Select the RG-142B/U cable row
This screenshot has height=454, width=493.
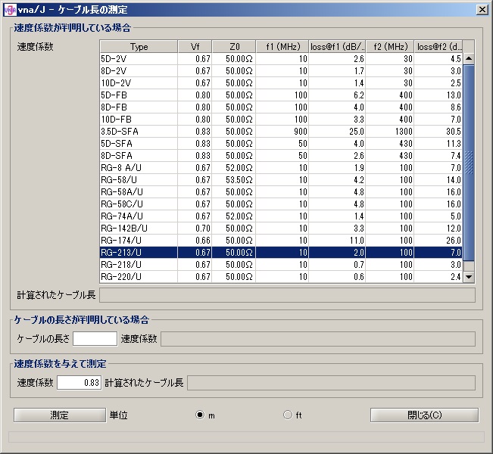(281, 228)
